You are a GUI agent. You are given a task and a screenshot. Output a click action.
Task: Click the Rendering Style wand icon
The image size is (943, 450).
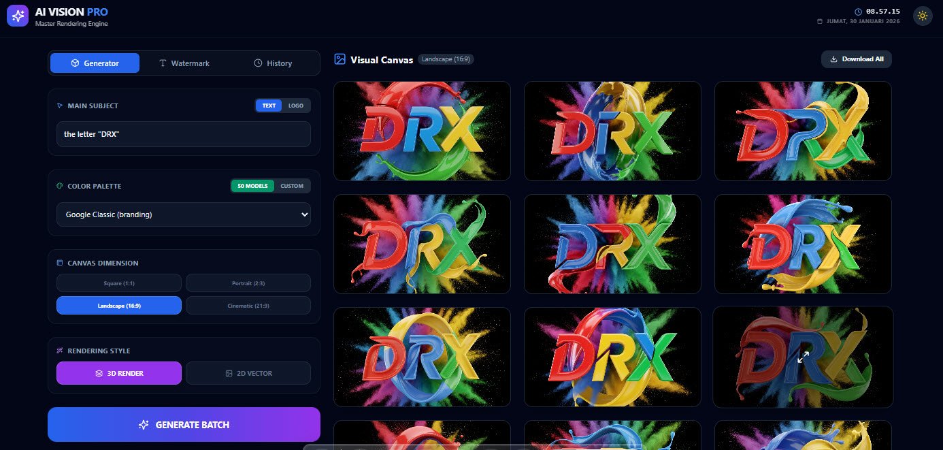60,351
